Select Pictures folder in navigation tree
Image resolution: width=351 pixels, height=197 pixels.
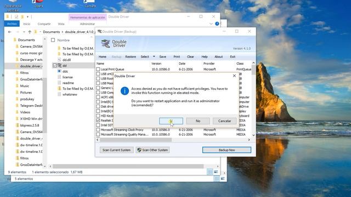[26, 92]
